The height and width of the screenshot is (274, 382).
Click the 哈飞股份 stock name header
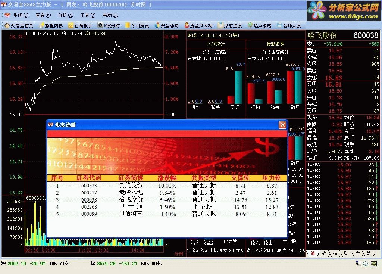point(322,35)
